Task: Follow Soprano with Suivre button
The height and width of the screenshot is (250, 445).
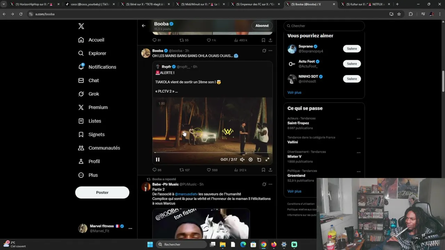Action: pos(352,49)
